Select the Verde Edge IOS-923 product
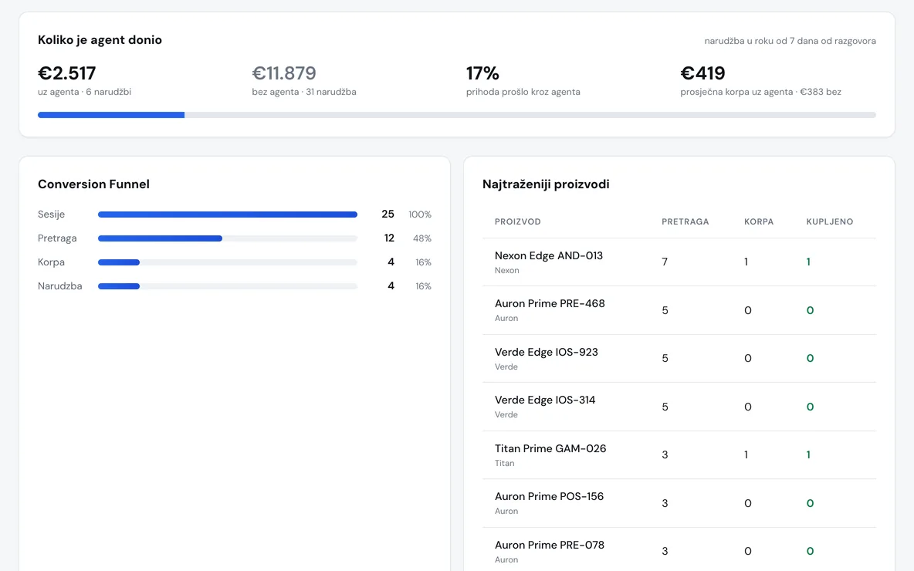Screen dimensions: 914x571 pos(679,358)
